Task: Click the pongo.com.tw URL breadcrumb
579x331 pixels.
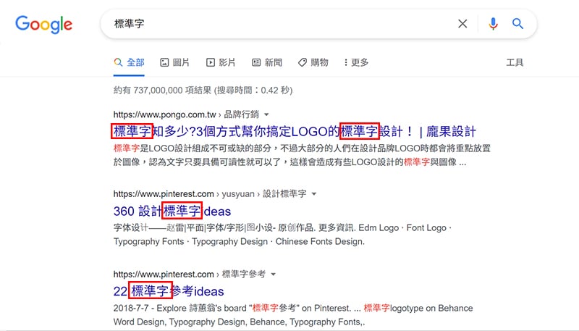Action: [x=166, y=114]
